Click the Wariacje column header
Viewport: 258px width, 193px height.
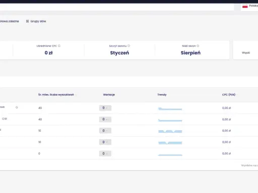click(109, 94)
